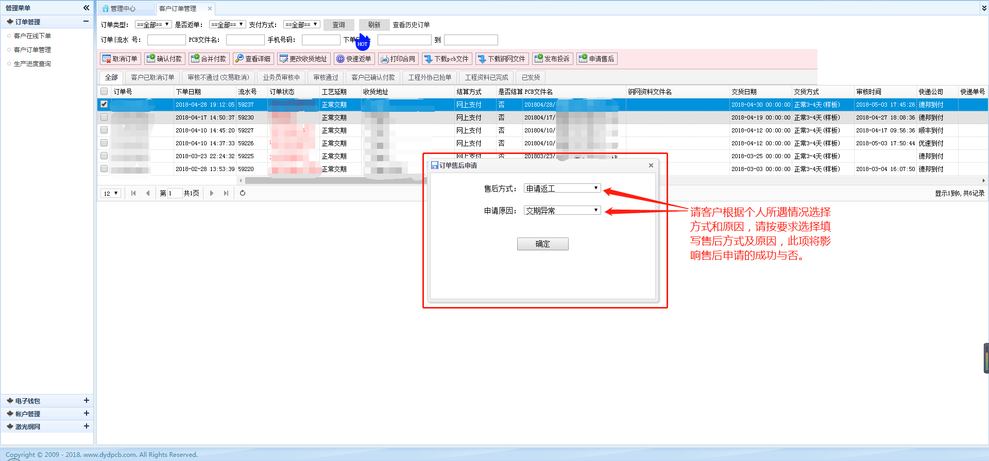This screenshot has width=989, height=461.
Task: Open the 申请原因 dropdown in the dialog
Action: (562, 210)
